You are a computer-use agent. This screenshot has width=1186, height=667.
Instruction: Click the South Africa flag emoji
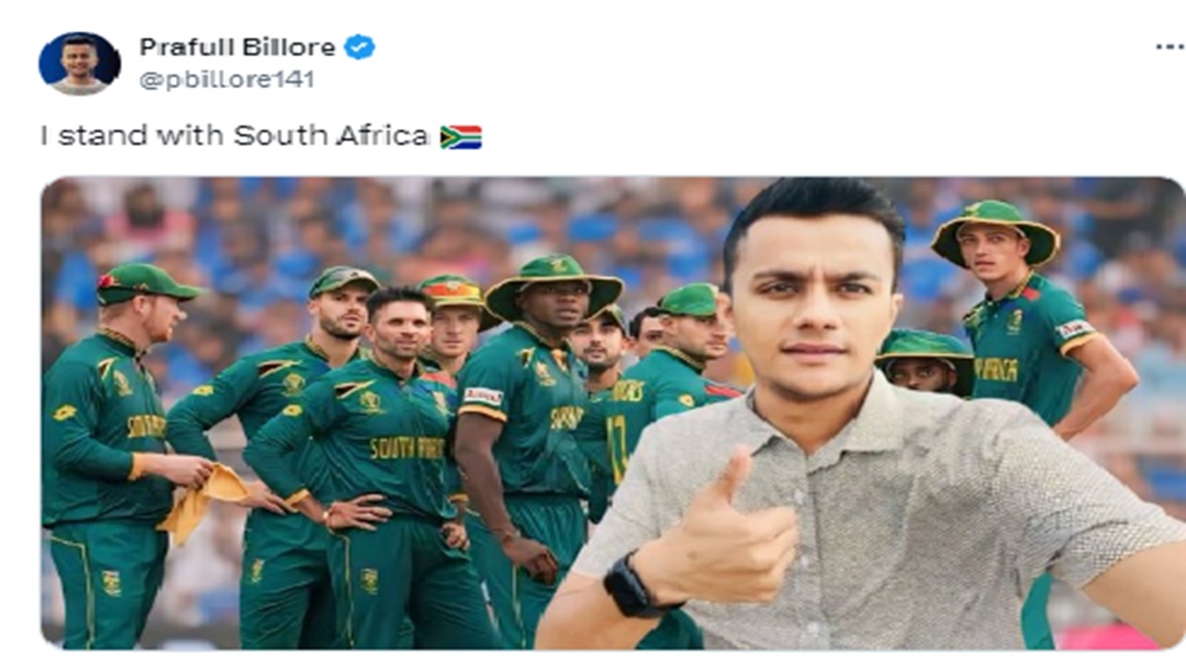click(x=461, y=136)
